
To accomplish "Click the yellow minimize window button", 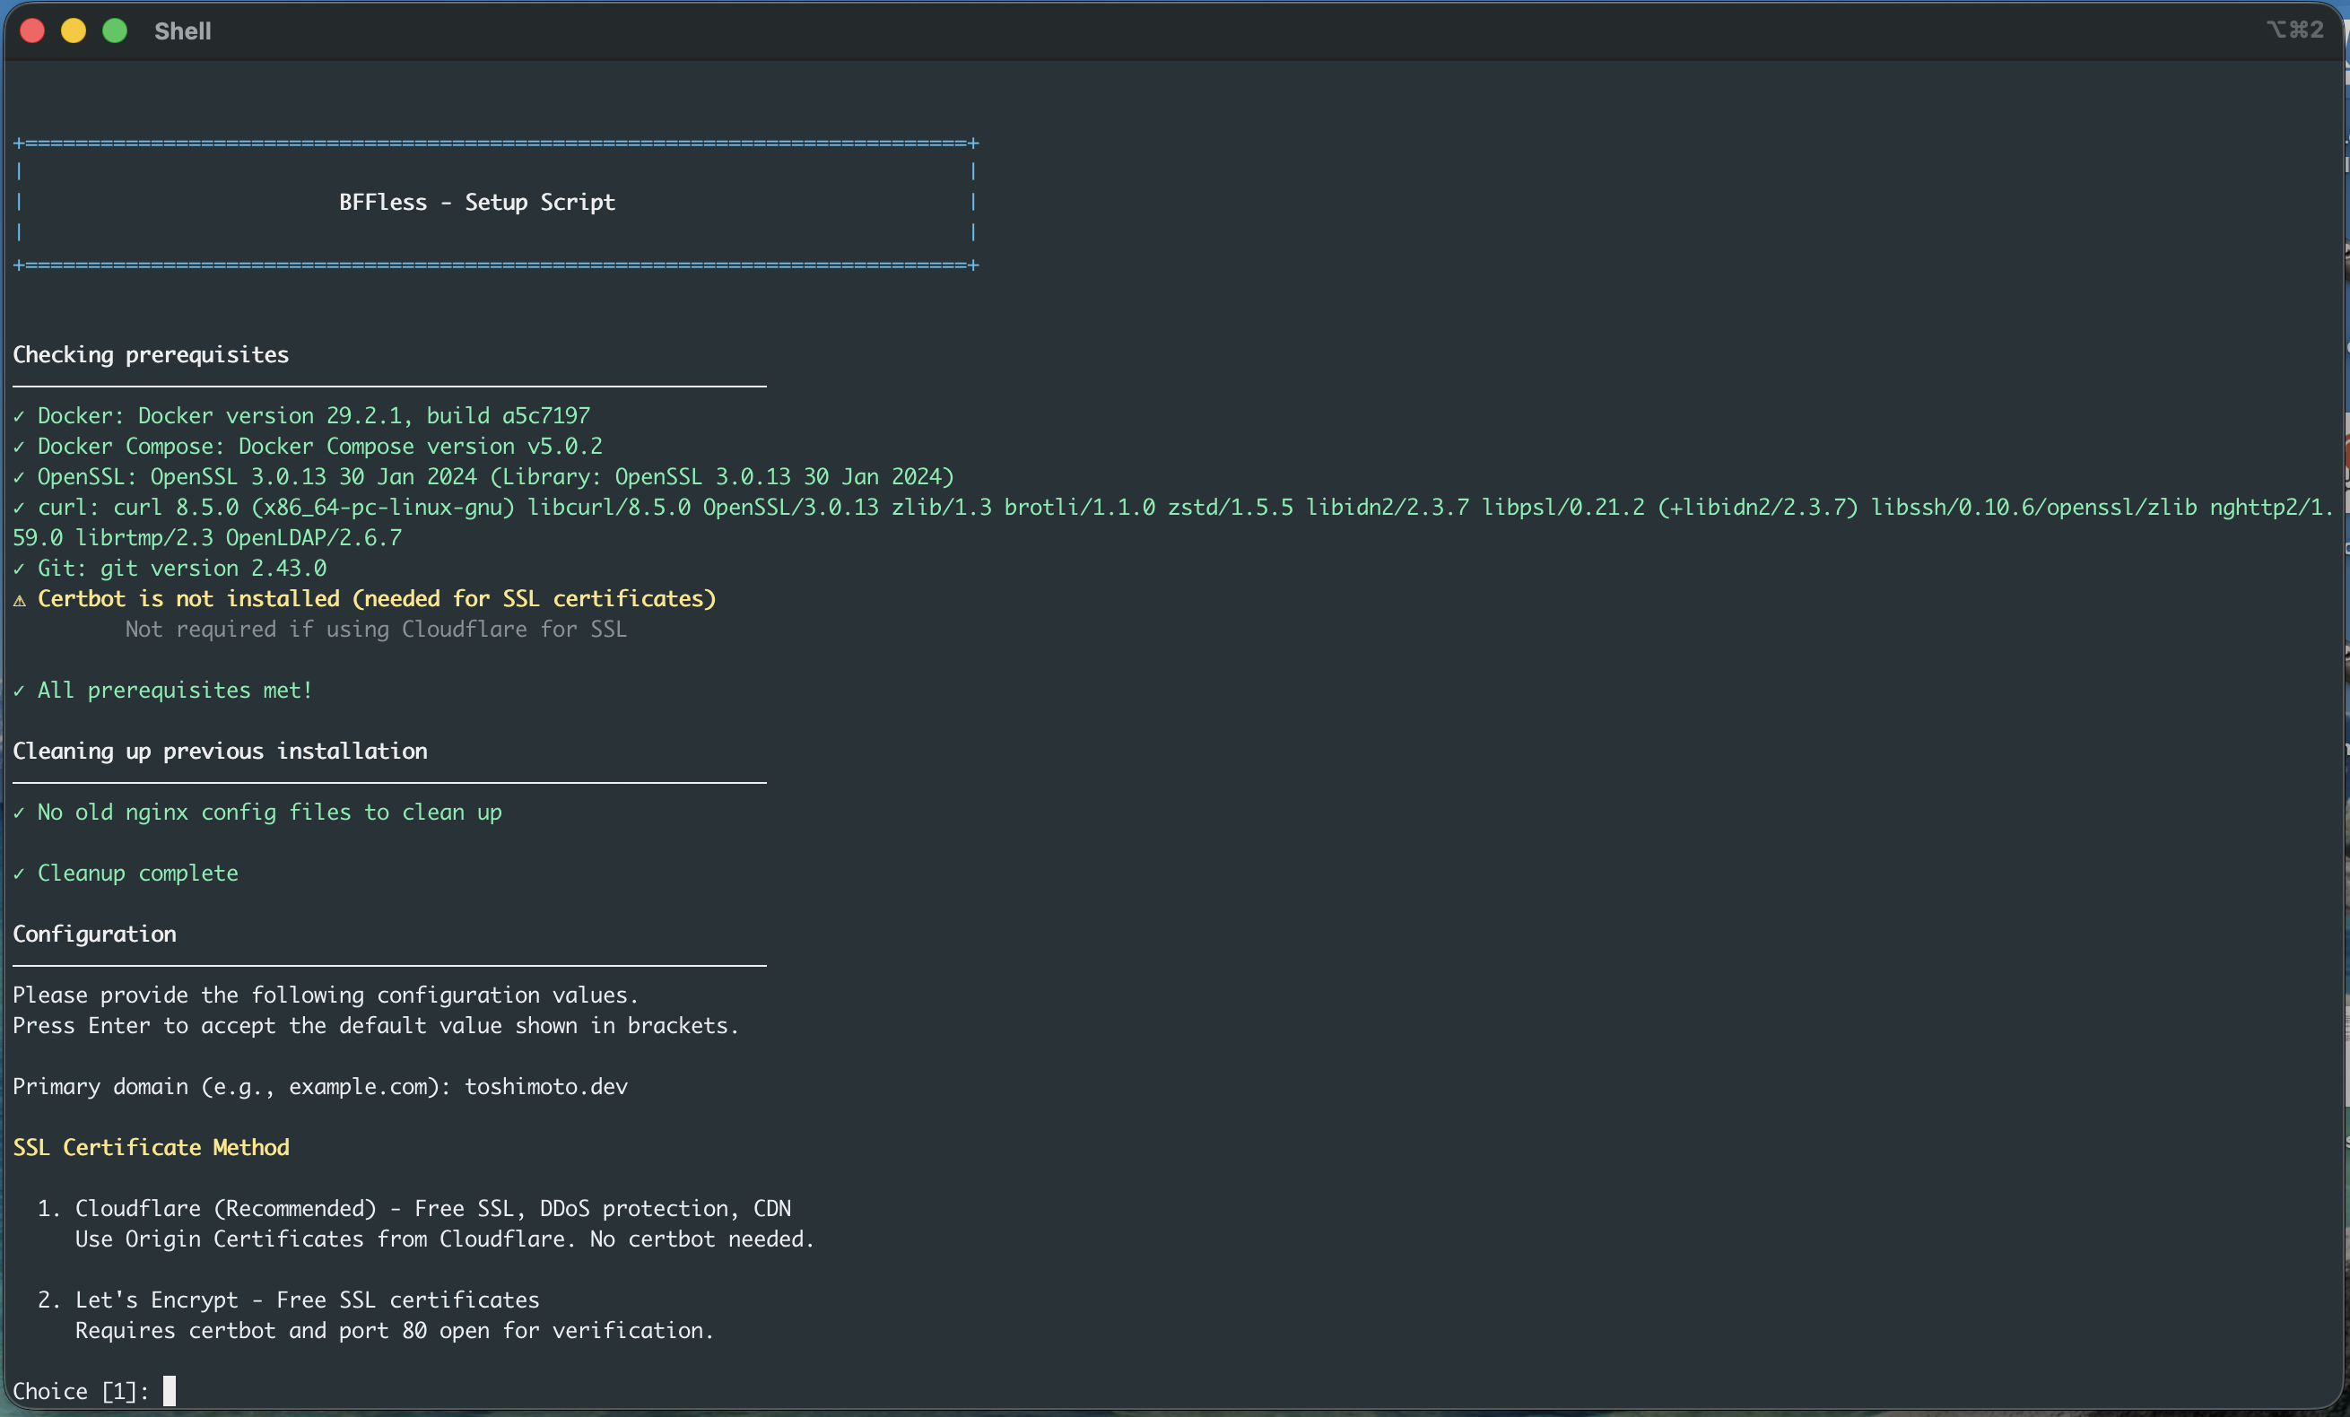I will point(74,30).
